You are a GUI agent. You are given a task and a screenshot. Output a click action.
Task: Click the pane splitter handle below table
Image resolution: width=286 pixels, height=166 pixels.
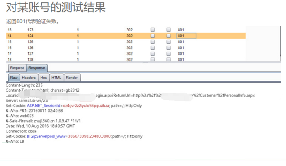(145, 62)
